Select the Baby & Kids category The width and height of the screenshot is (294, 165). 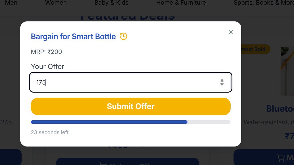pyautogui.click(x=111, y=3)
